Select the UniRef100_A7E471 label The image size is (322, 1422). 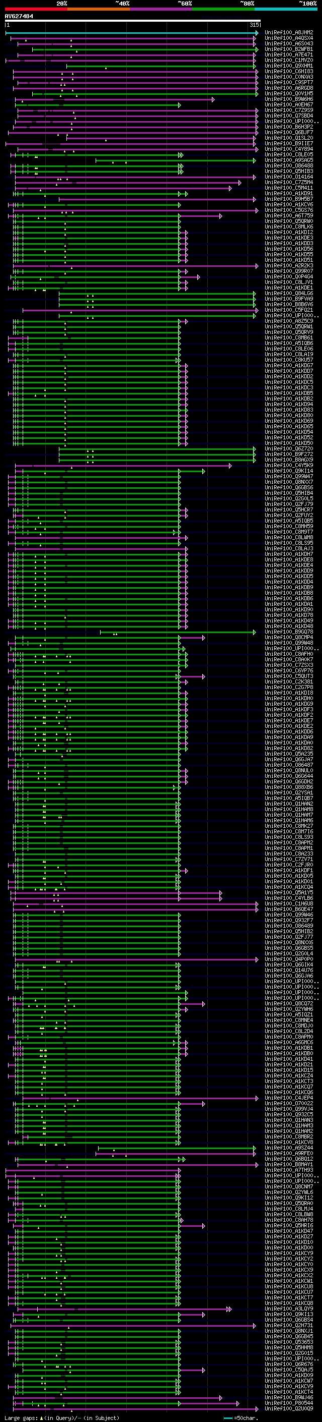pos(289,54)
